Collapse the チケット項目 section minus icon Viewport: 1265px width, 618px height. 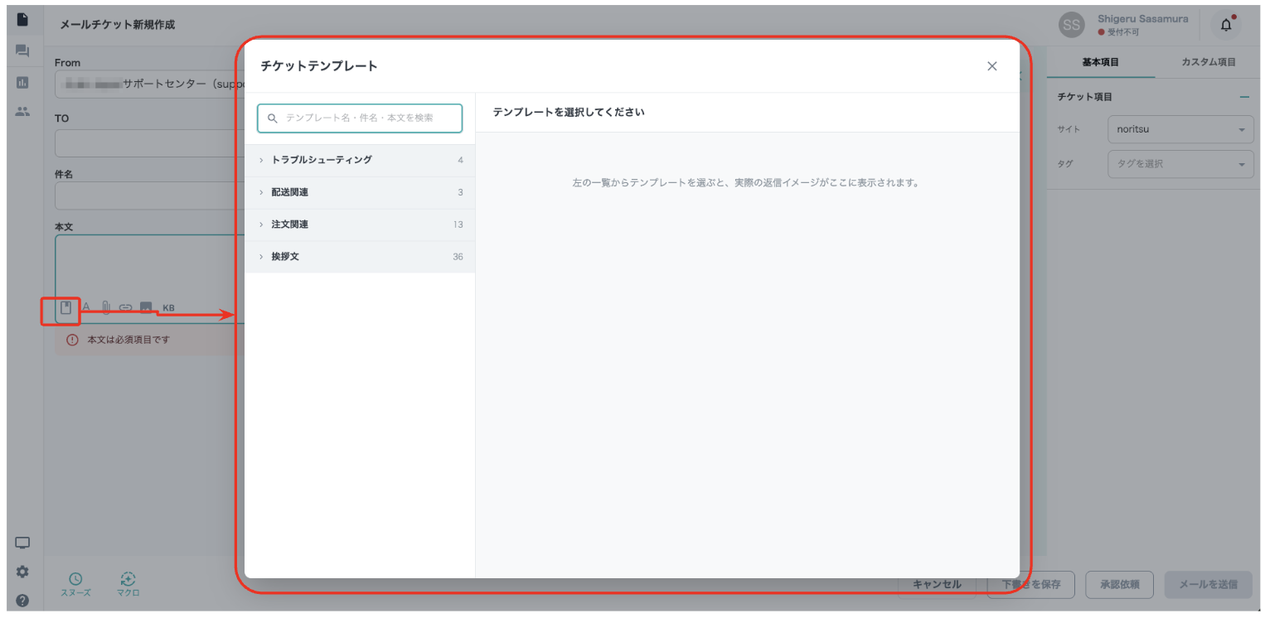(1244, 97)
